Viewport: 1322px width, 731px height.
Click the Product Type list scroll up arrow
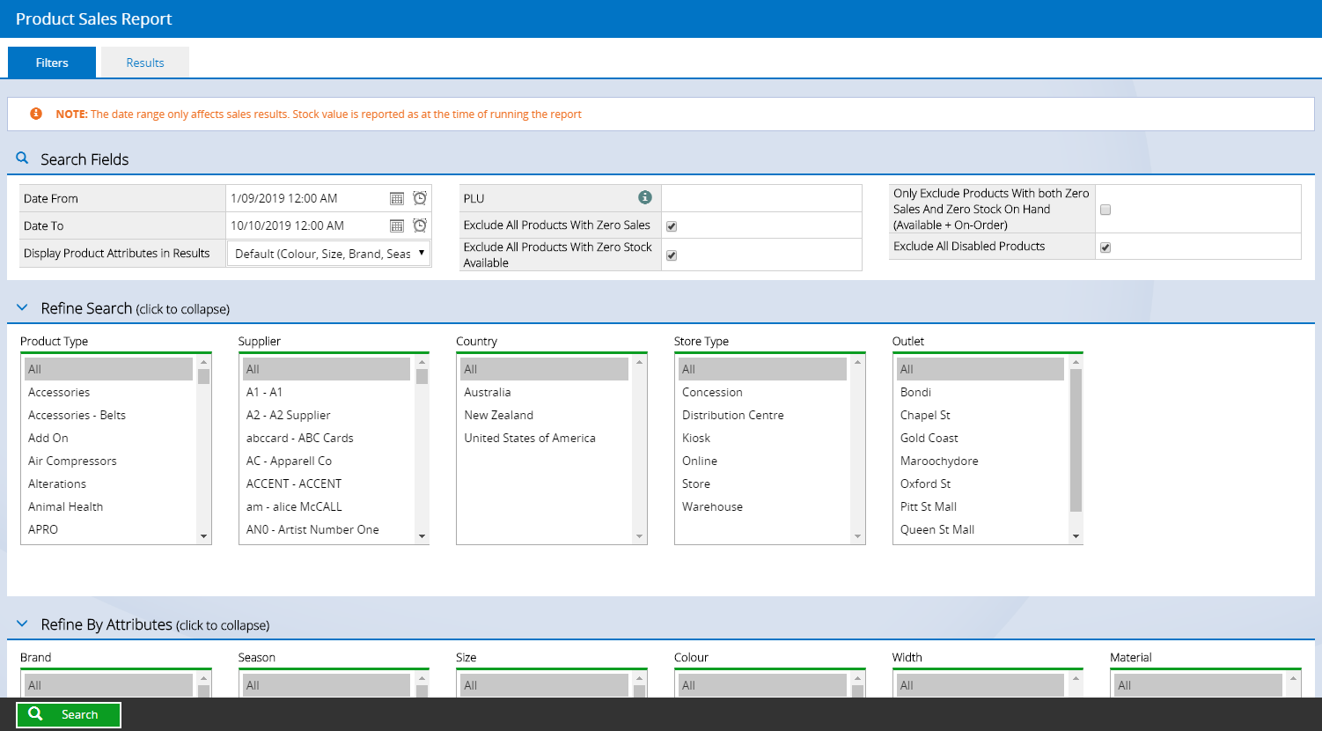coord(204,362)
